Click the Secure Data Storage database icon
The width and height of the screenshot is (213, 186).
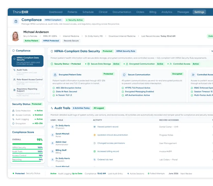click(88, 64)
